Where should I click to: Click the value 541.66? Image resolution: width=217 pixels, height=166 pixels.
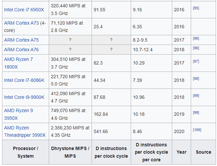tap(101, 131)
